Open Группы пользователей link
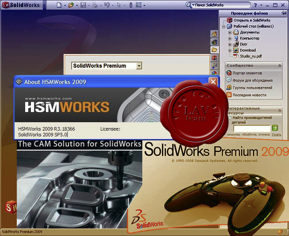Screen dimensions: 289x236 coord(252,88)
